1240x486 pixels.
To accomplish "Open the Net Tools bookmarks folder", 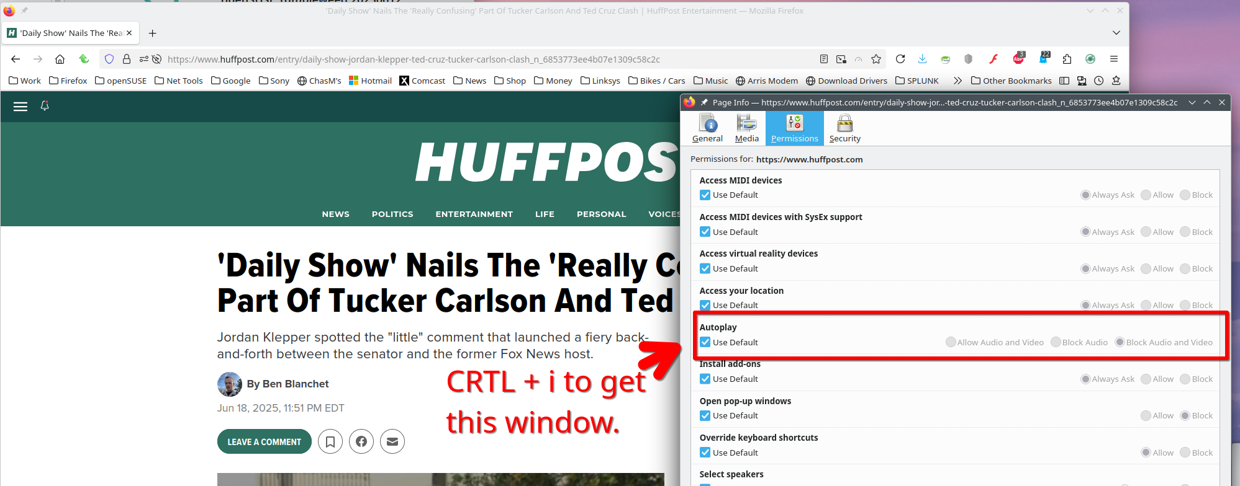I will [179, 81].
